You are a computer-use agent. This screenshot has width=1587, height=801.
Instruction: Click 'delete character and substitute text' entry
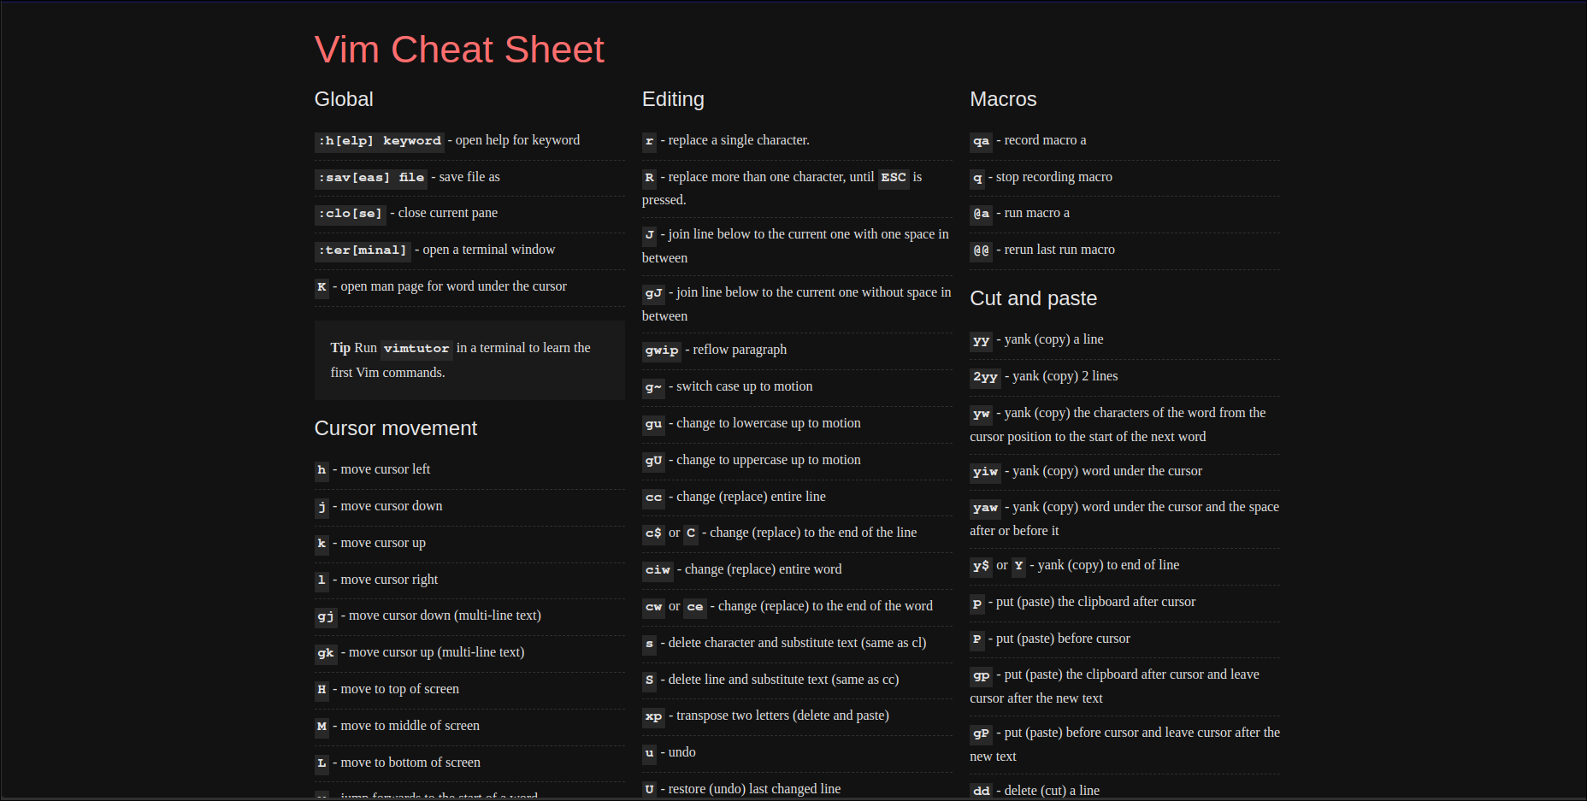click(x=797, y=643)
